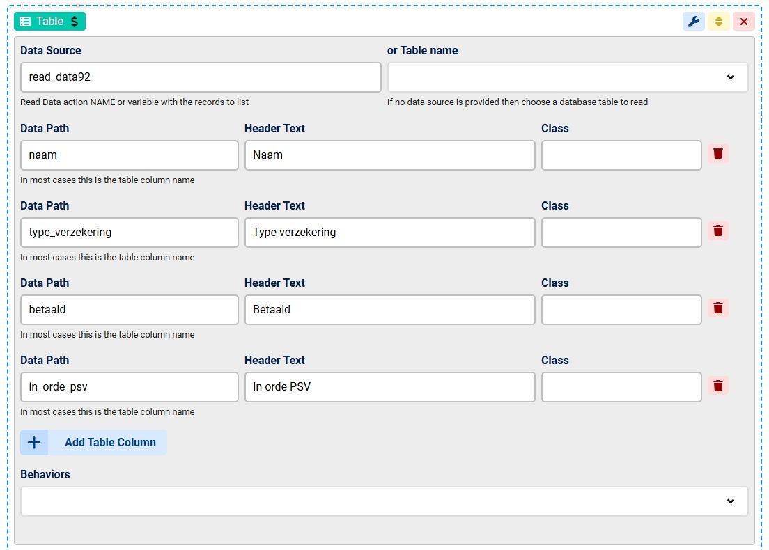Delete the naam column row
The image size is (769, 550).
coord(718,154)
